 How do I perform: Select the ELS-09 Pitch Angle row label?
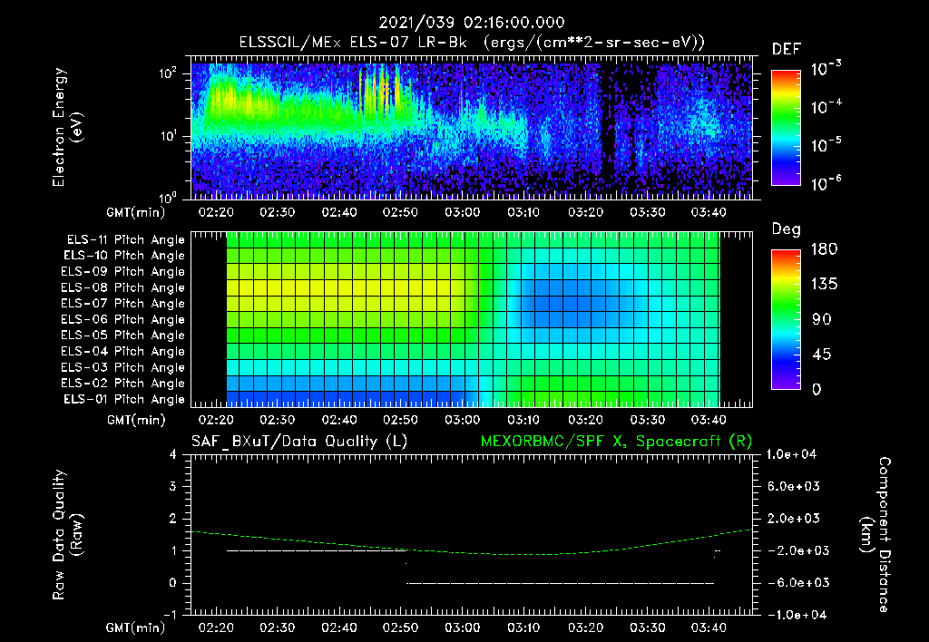click(x=122, y=272)
